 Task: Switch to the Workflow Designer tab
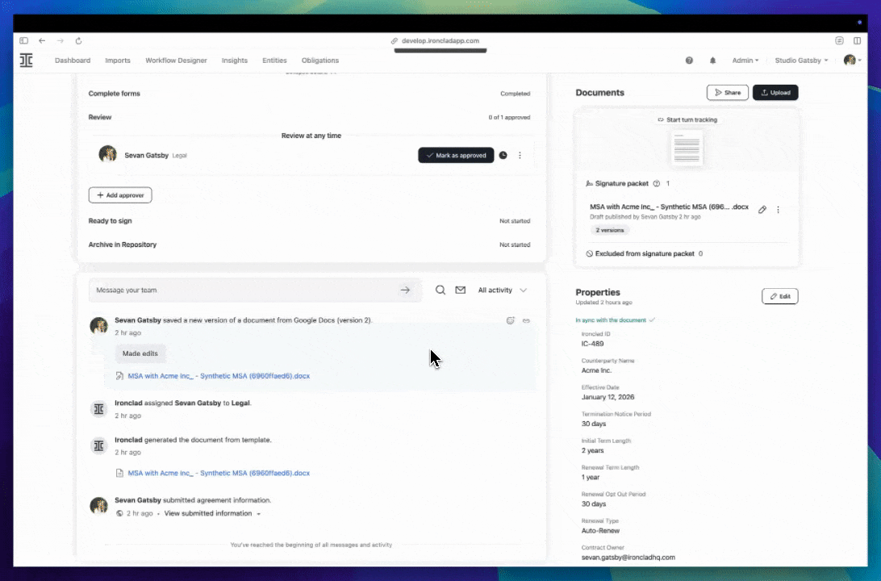(177, 61)
